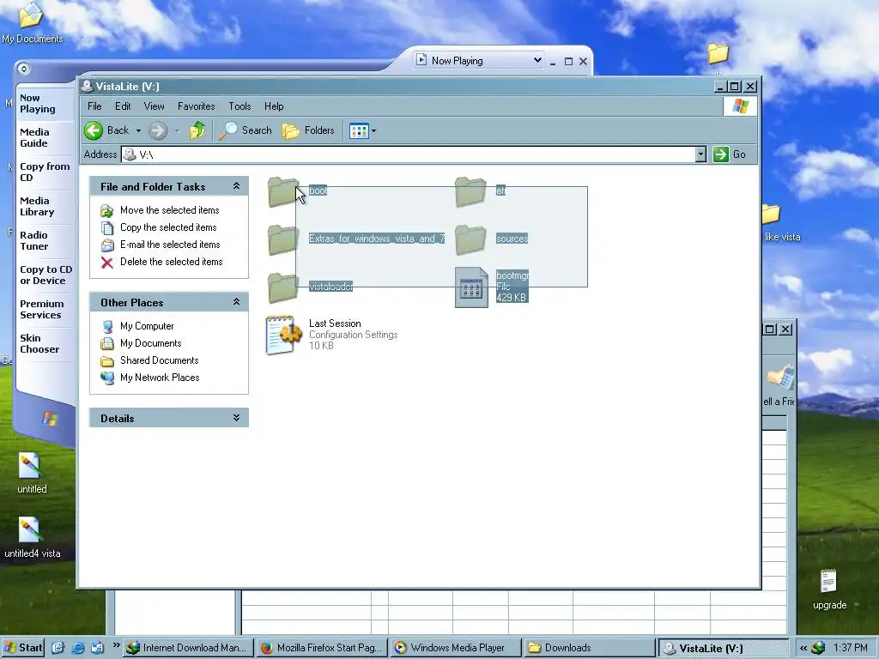Click the Start button
879x659 pixels.
23,648
